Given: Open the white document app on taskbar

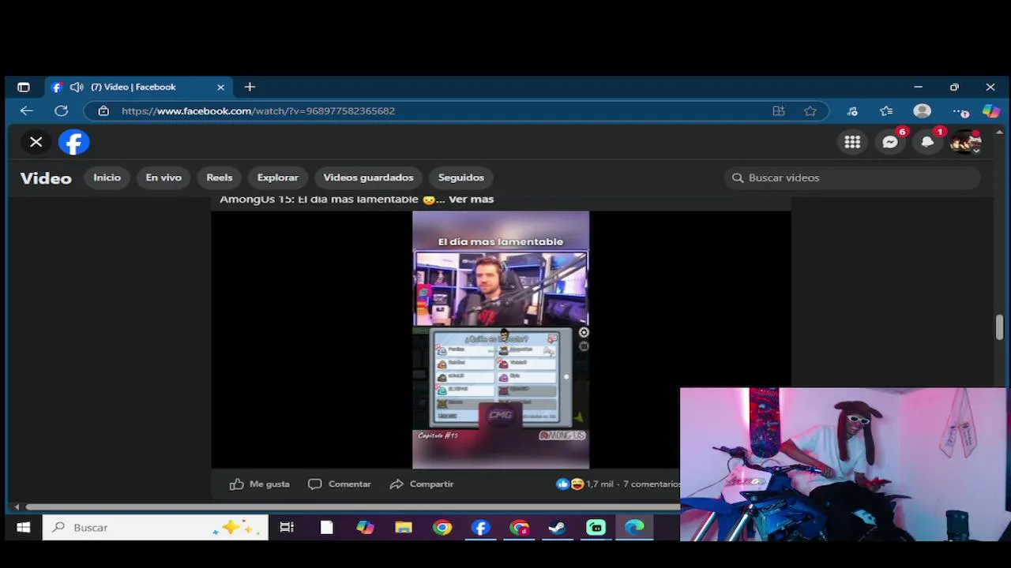Looking at the screenshot, I should (326, 527).
